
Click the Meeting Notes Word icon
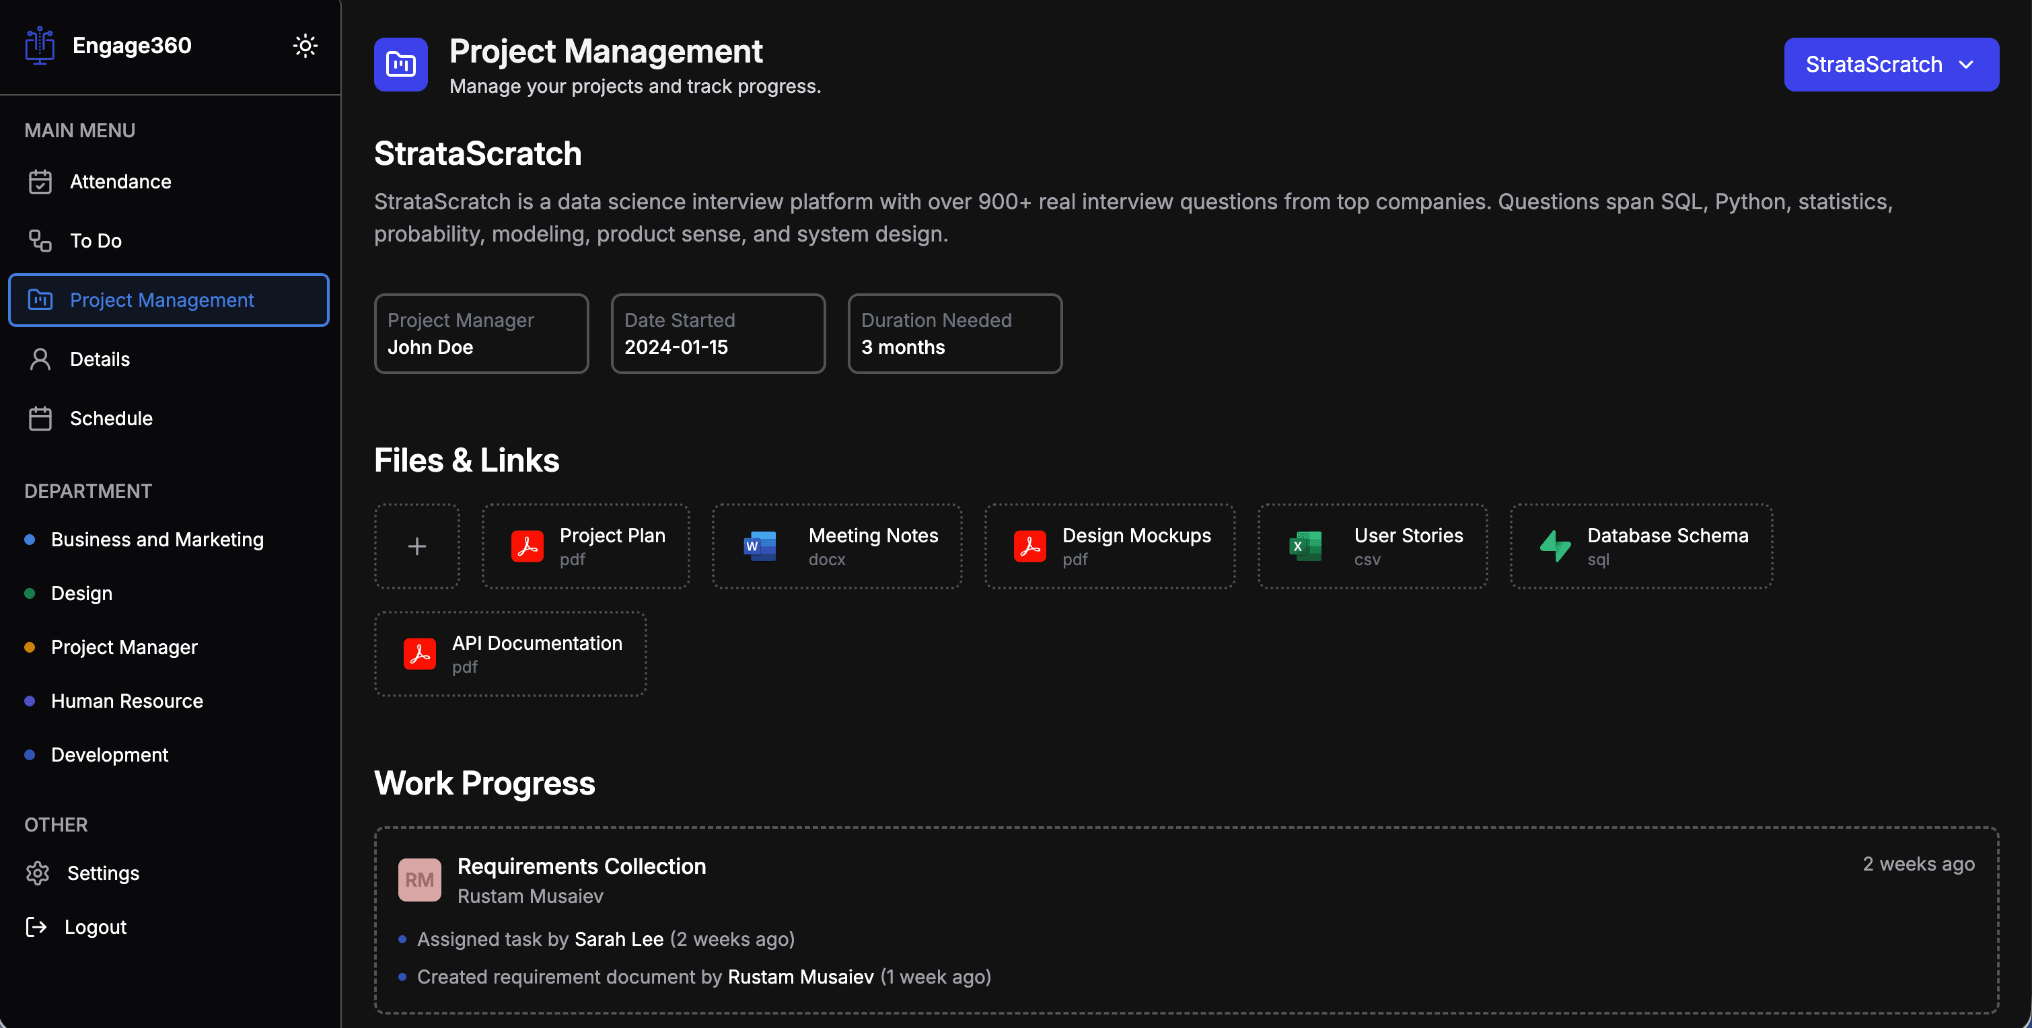pos(760,546)
